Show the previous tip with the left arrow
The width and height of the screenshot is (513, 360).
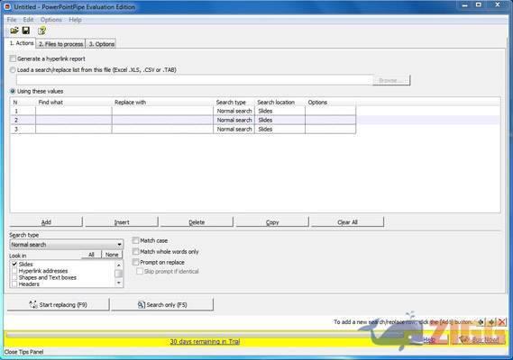pyautogui.click(x=481, y=322)
